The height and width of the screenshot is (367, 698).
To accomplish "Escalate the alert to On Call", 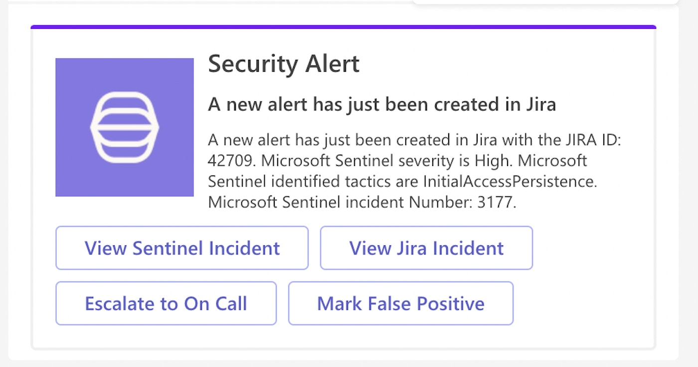I will click(x=166, y=303).
